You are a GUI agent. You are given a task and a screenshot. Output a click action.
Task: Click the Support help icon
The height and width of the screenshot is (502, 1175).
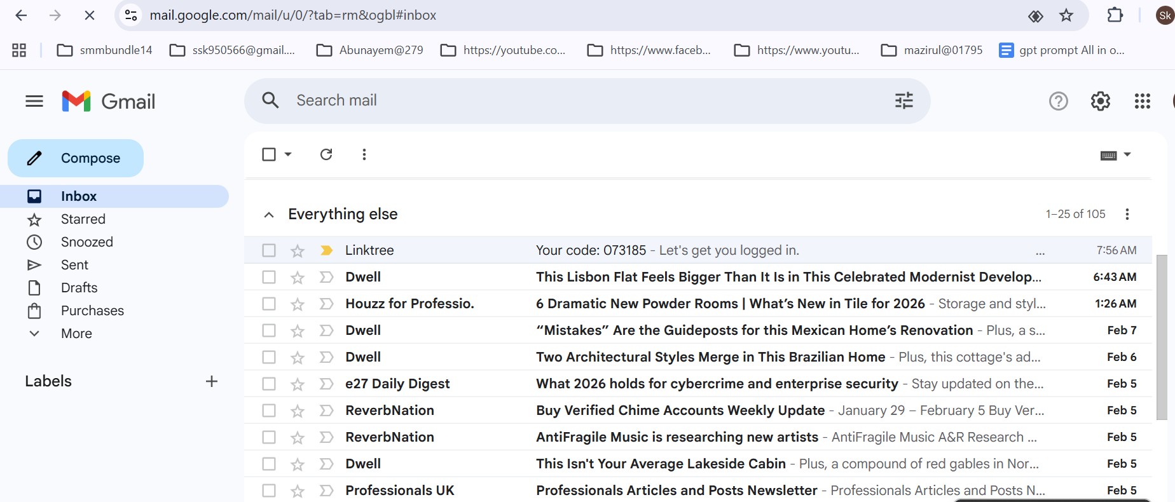[1058, 101]
